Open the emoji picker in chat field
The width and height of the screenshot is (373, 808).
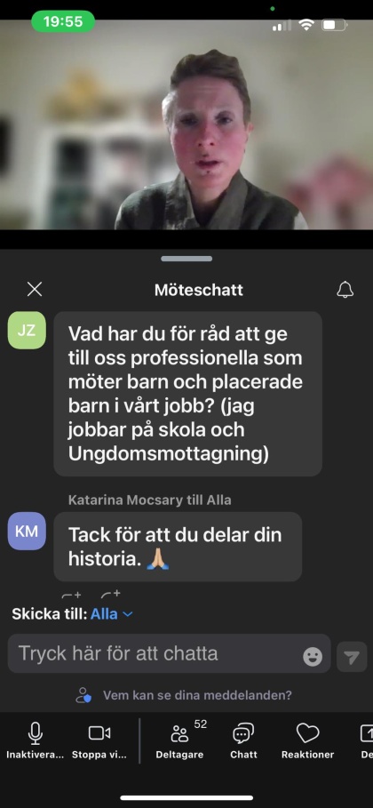coord(313,657)
